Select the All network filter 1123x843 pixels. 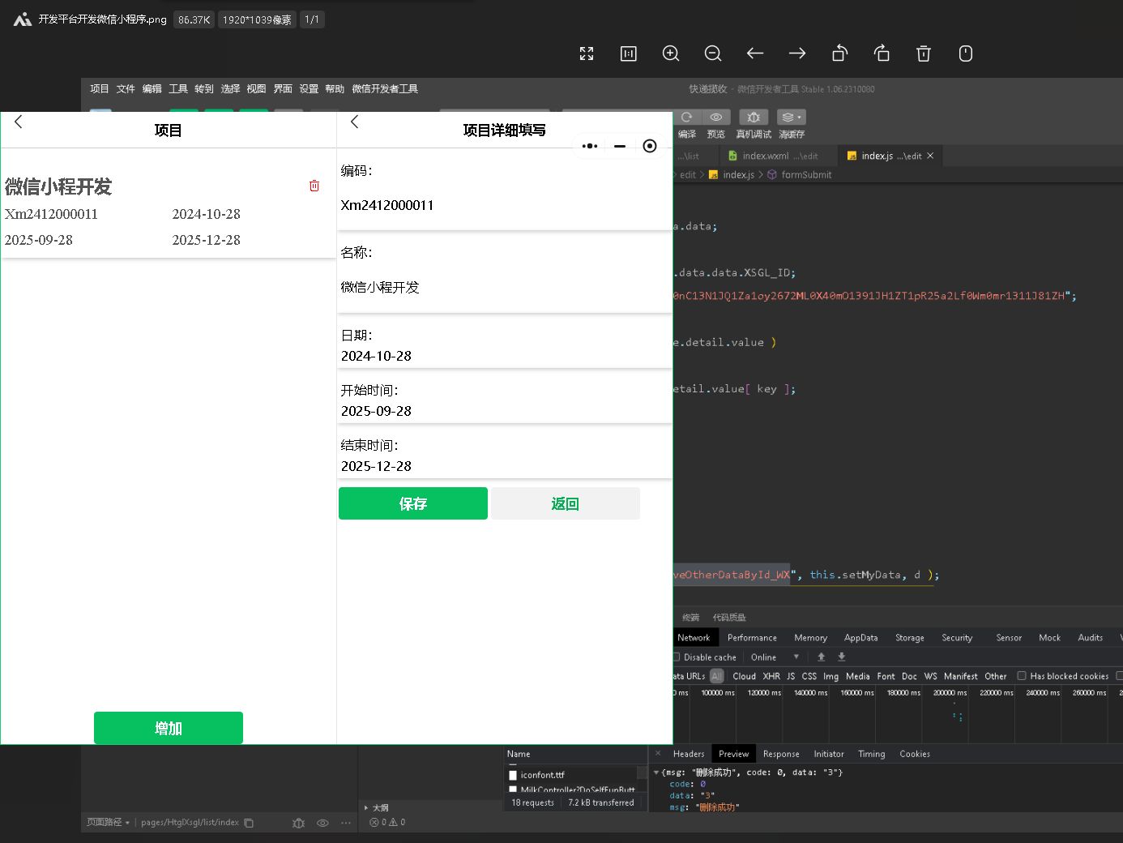[717, 676]
